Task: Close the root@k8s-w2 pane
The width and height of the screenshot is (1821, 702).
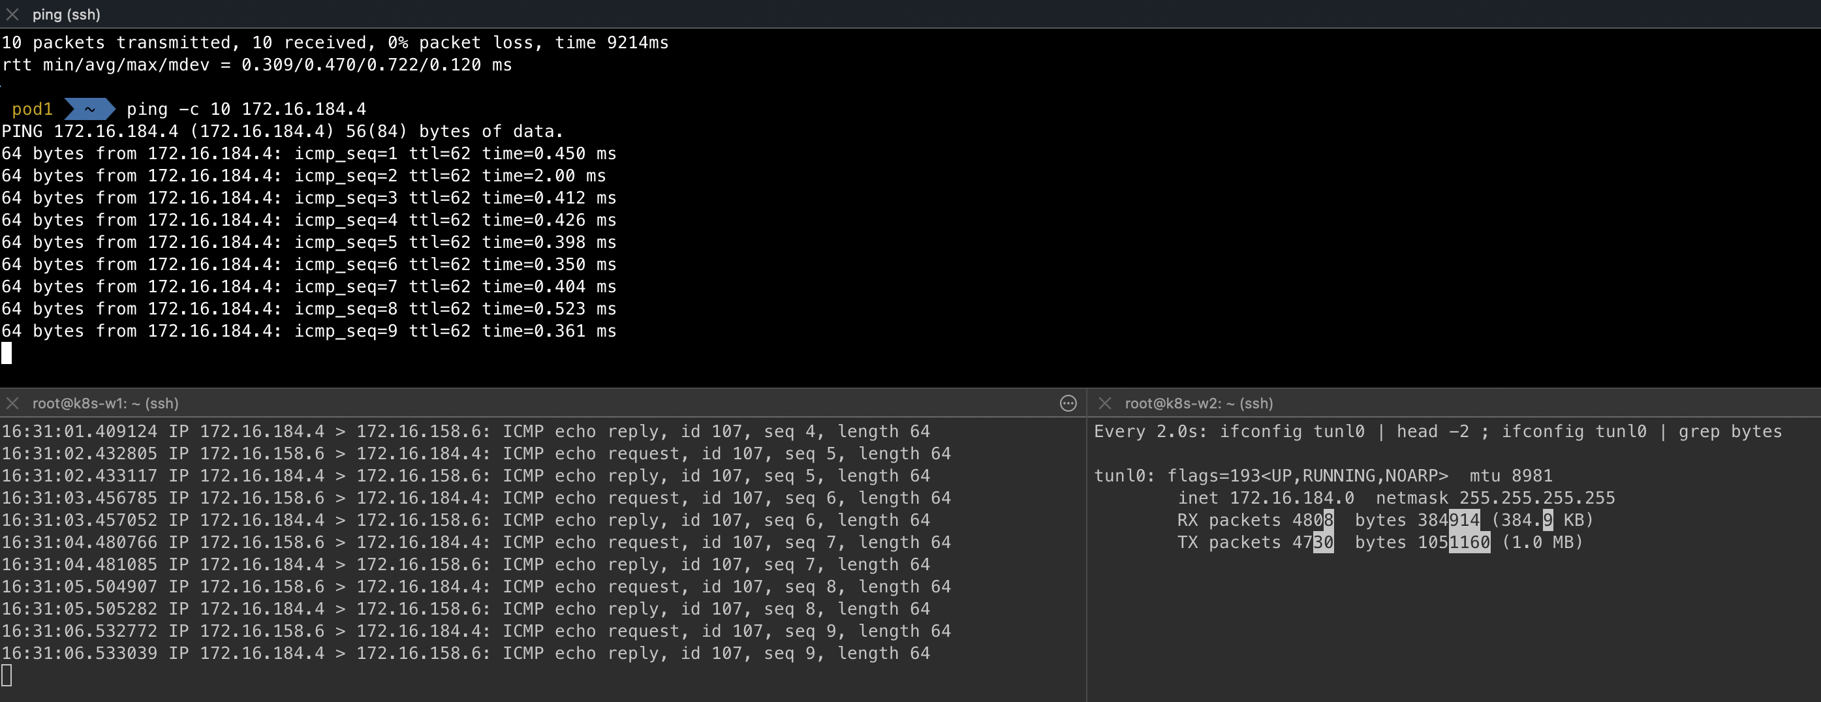Action: 1105,403
